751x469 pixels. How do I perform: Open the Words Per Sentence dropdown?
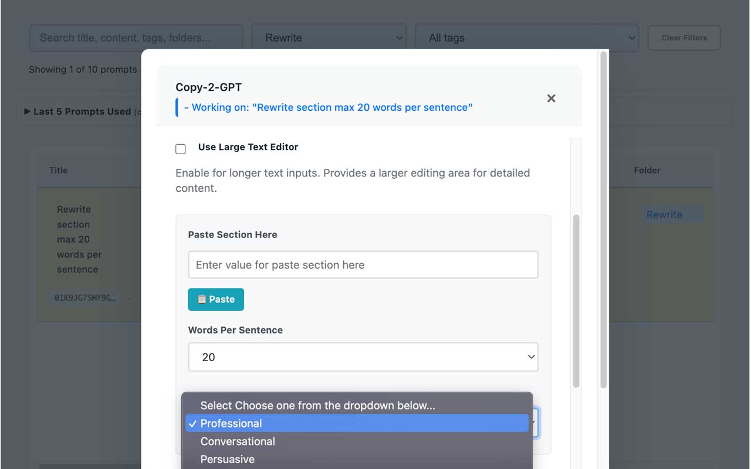coord(363,357)
